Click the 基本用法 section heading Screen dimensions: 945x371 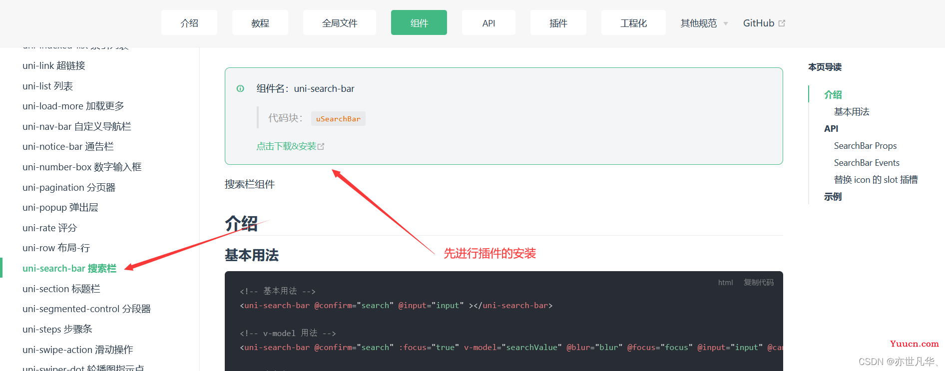point(252,255)
